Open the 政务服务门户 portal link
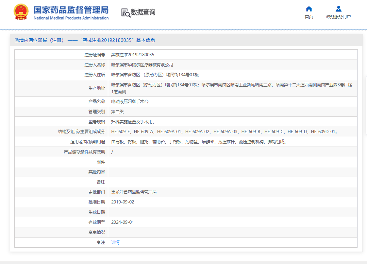This screenshot has height=264, width=367. (338, 17)
